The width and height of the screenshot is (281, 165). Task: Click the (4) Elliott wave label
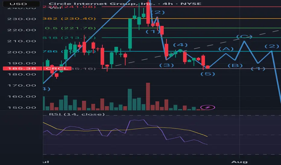point(180,45)
